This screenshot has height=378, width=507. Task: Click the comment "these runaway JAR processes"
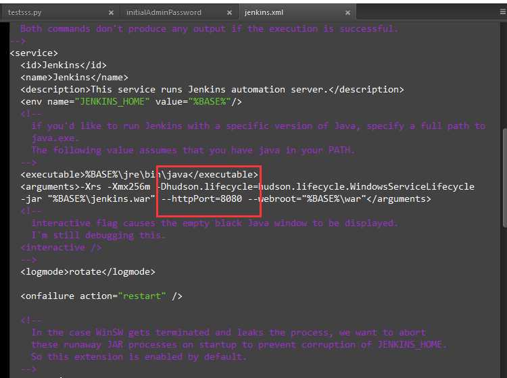239,345
